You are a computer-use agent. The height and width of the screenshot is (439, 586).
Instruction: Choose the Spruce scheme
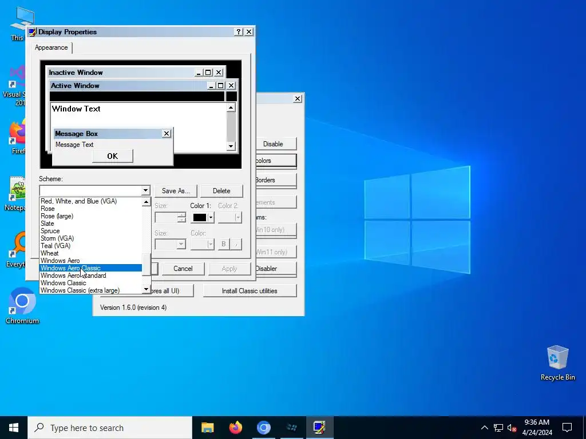[x=90, y=231]
